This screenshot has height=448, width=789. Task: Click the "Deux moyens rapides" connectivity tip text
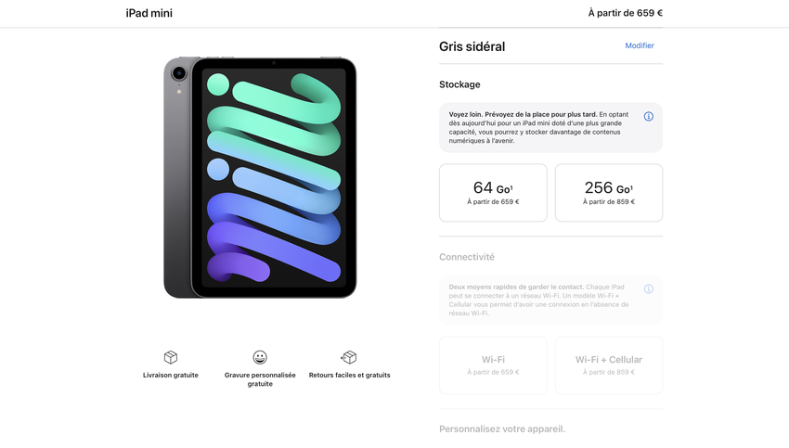point(538,300)
